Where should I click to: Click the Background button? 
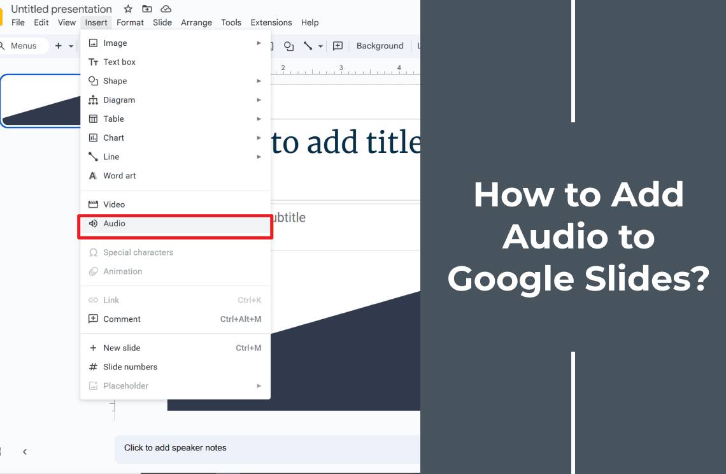tap(380, 46)
